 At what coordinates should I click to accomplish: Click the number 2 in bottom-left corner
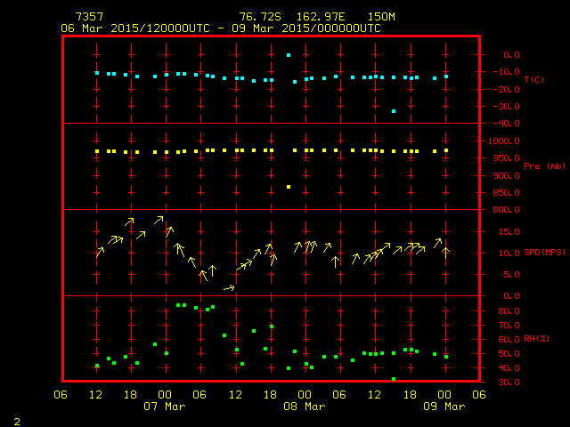(16, 419)
